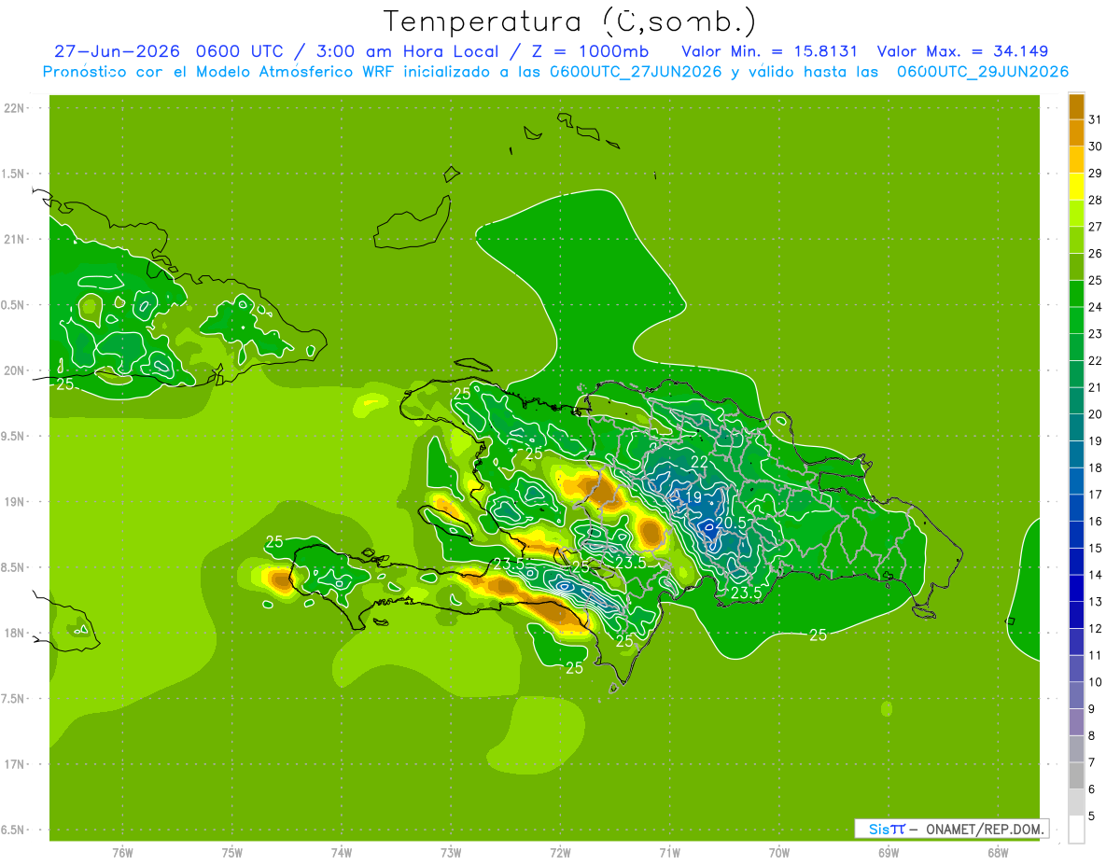This screenshot has height=865, width=1120.
Task: Click the "75W" longitude axis label
Action: point(232,852)
